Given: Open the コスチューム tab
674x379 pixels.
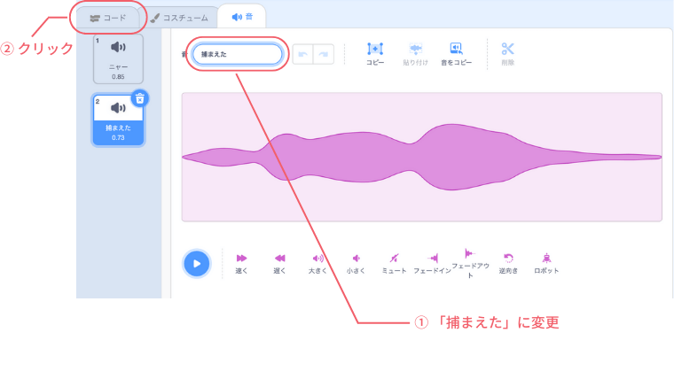Looking at the screenshot, I should [179, 18].
